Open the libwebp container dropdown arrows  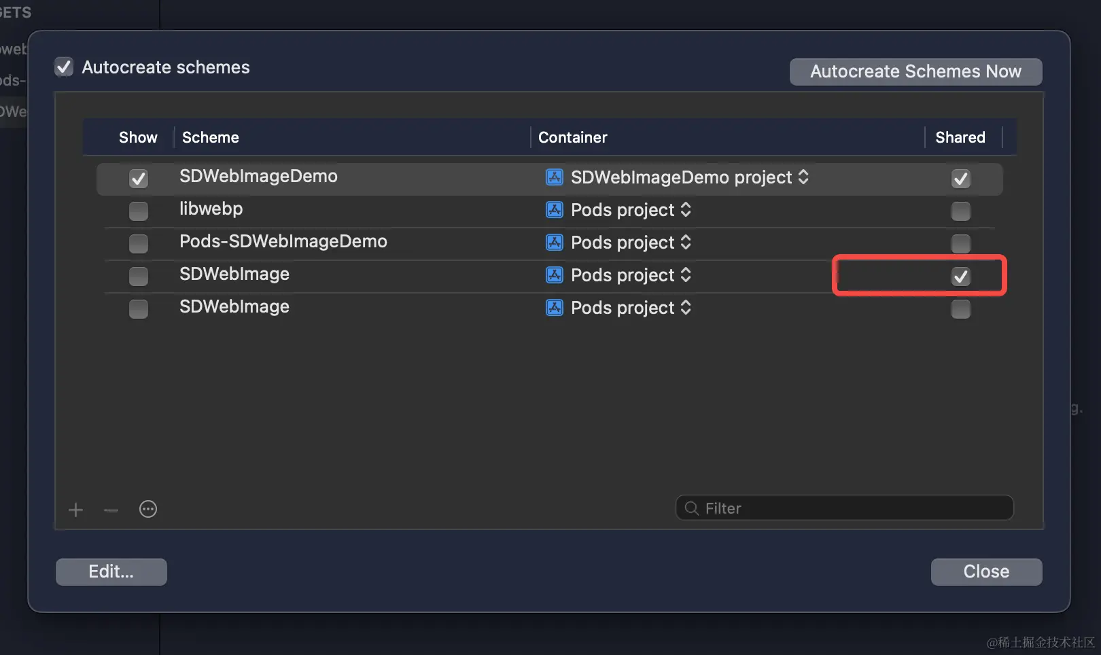coord(686,210)
